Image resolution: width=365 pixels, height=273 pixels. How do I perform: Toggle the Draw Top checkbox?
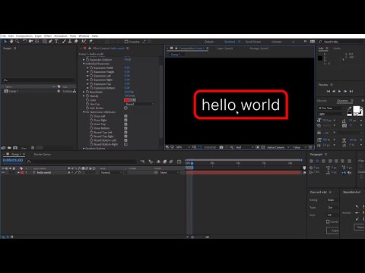[x=125, y=124]
